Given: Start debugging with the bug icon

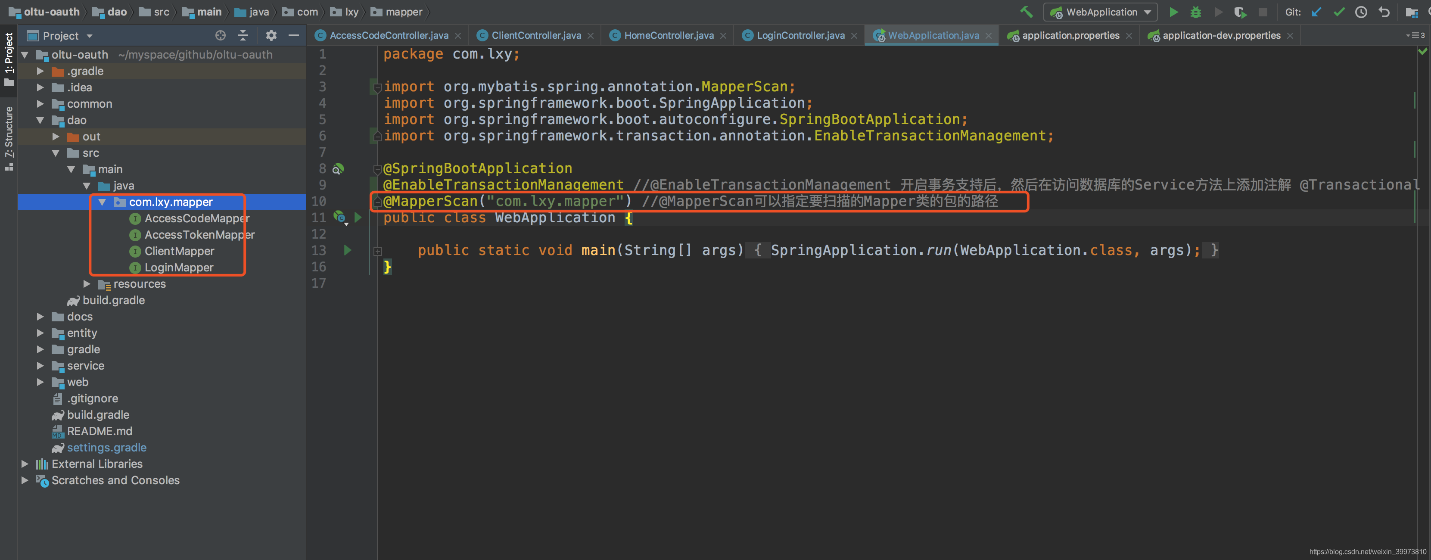Looking at the screenshot, I should pos(1195,12).
